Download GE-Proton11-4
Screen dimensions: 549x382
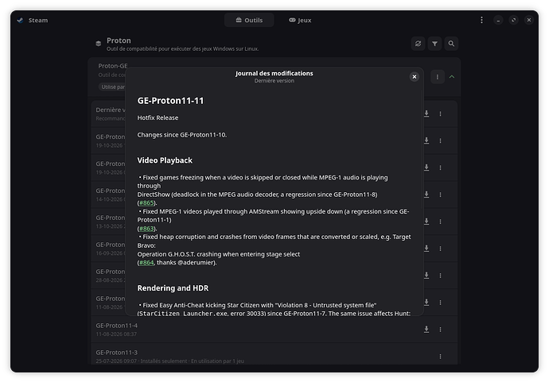pos(426,330)
